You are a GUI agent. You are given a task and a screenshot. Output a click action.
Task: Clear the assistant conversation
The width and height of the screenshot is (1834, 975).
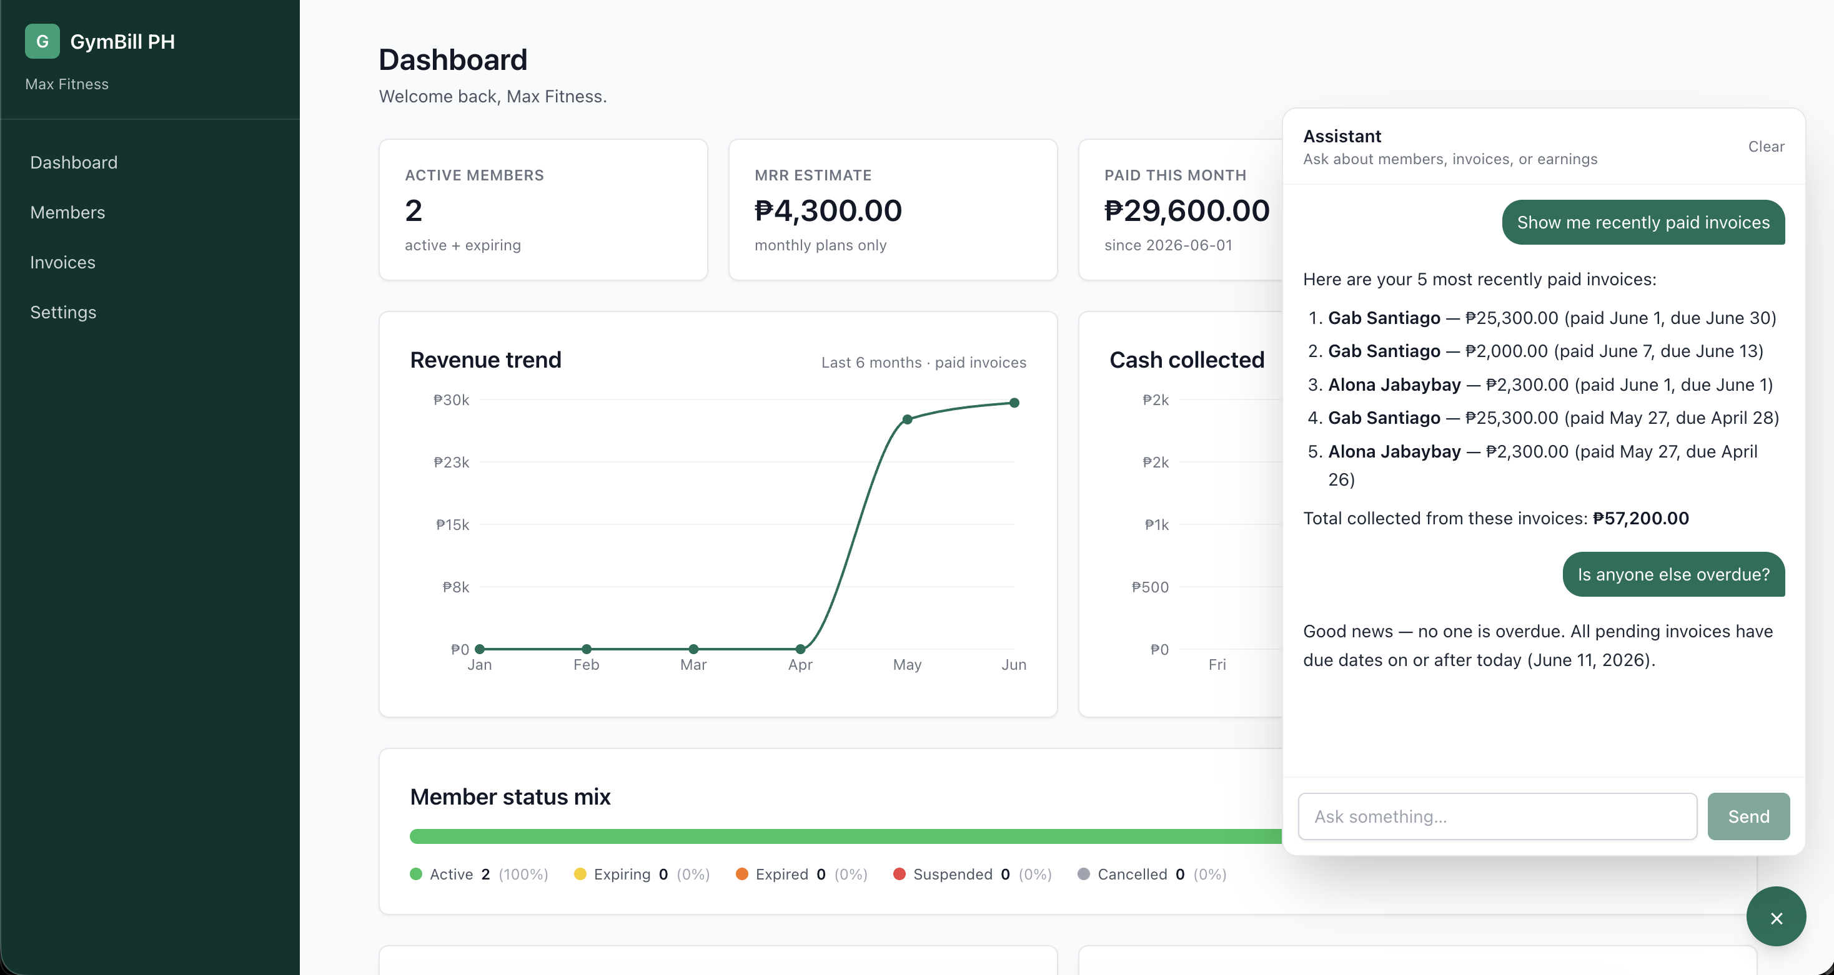[x=1766, y=147]
